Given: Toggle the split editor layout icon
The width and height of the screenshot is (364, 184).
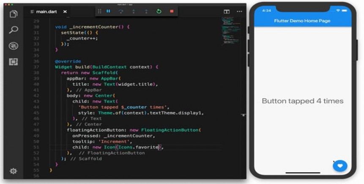Looking at the screenshot, I should [227, 11].
